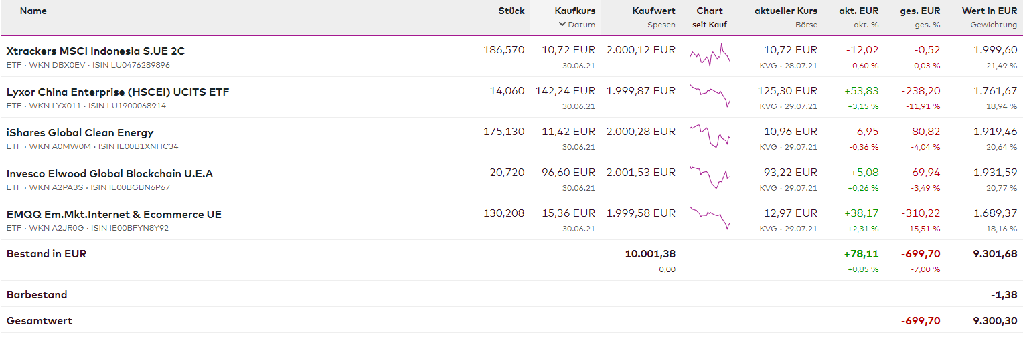Open Lyxor China Enterprise (HSCEI) UCITS ETF
The height and width of the screenshot is (339, 1023).
click(x=118, y=92)
